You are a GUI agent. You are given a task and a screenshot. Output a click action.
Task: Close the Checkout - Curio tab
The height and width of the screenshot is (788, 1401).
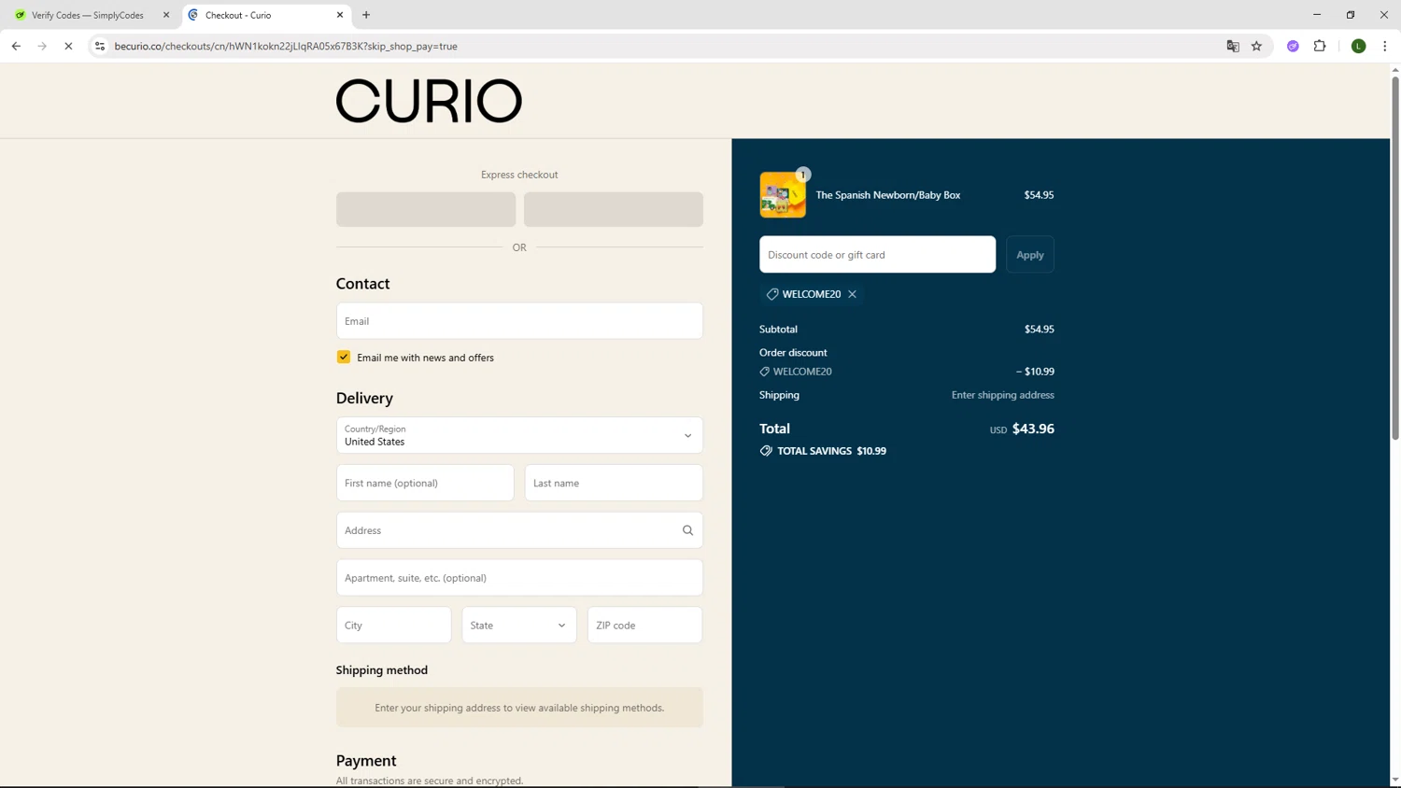(x=340, y=15)
